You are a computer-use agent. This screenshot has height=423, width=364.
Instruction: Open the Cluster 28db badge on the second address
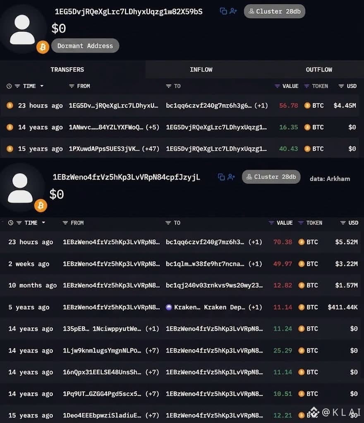tap(271, 177)
